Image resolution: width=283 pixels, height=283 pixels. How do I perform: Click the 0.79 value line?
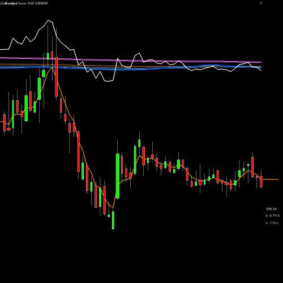[x=273, y=216]
